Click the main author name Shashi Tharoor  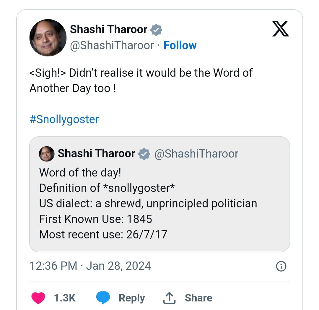coord(108,29)
